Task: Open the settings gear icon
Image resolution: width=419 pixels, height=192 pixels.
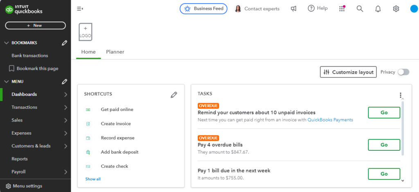Action: (x=396, y=9)
